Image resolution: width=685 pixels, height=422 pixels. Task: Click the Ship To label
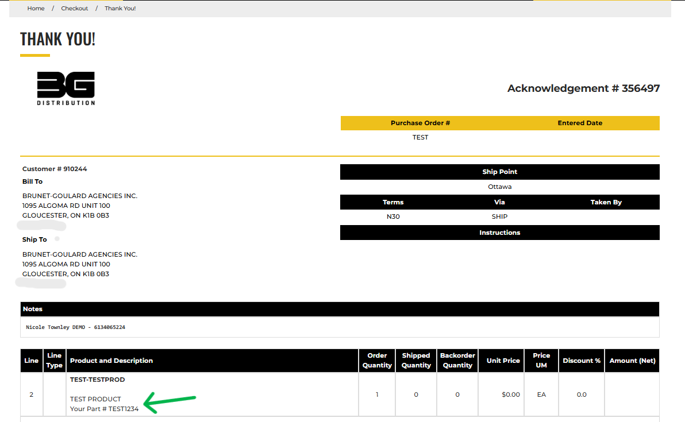[x=34, y=239]
